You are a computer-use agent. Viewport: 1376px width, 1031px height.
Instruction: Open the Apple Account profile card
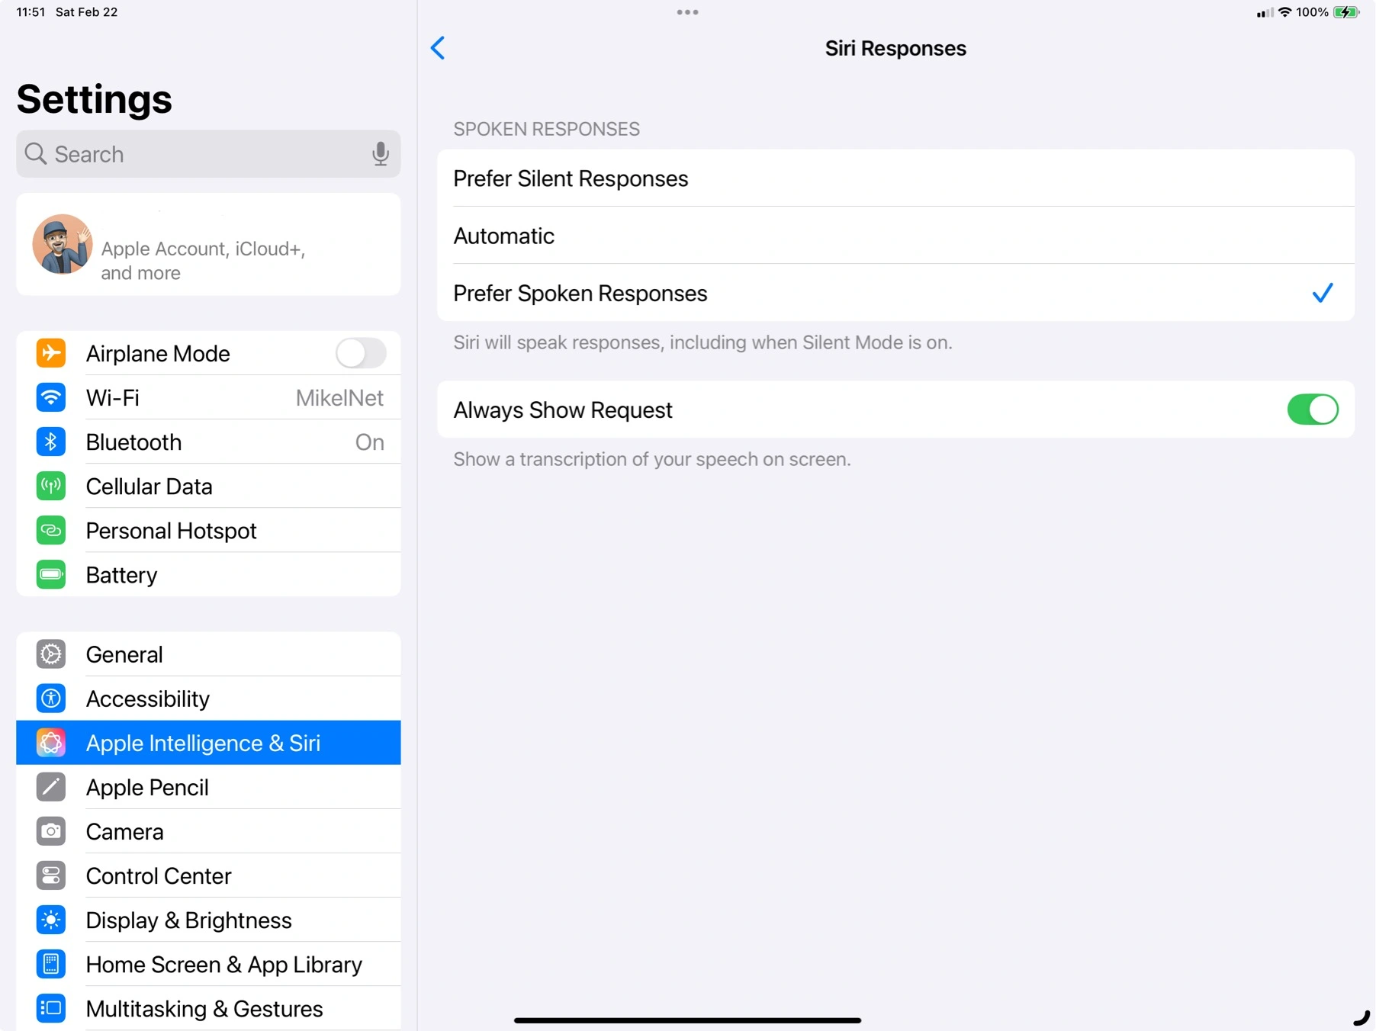[208, 245]
